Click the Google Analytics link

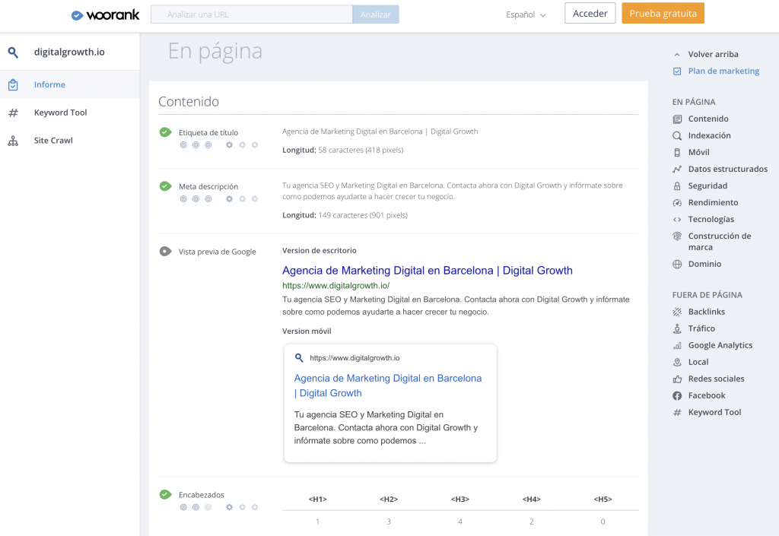point(720,345)
